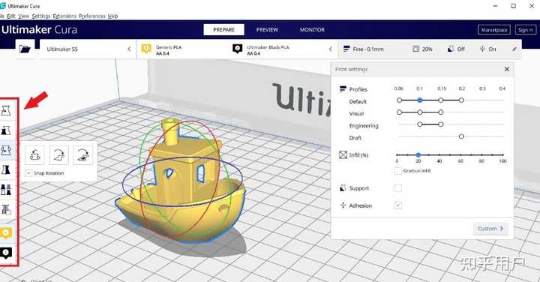Switch to the PREVIEW tab

click(x=267, y=30)
